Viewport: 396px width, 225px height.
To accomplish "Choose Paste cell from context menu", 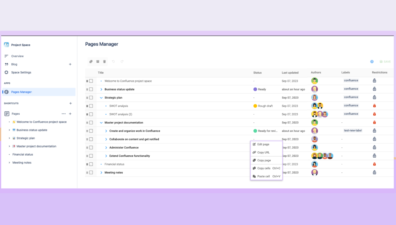I will click(266, 176).
